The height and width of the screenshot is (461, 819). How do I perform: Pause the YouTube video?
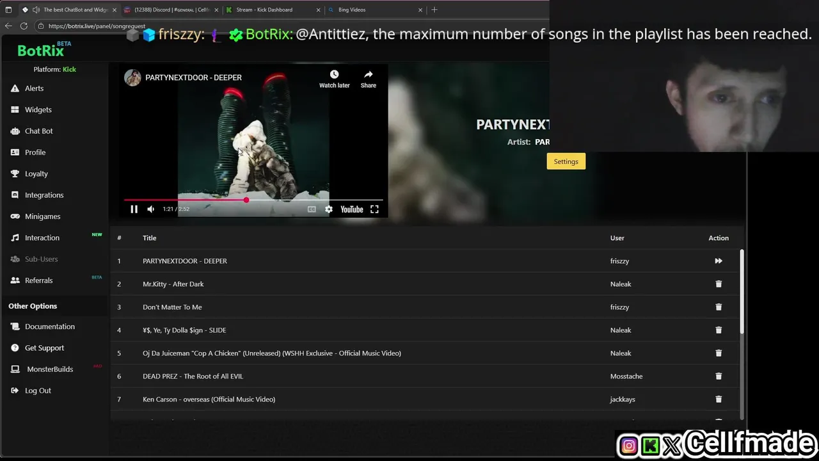click(134, 209)
